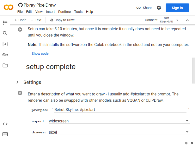
Task: Open the settings gear icon
Action: tap(159, 8)
